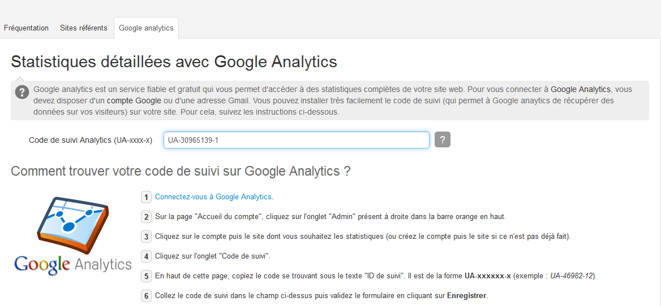661x306 pixels.
Task: Click the Code de suivi Analytics label
Action: pos(90,141)
